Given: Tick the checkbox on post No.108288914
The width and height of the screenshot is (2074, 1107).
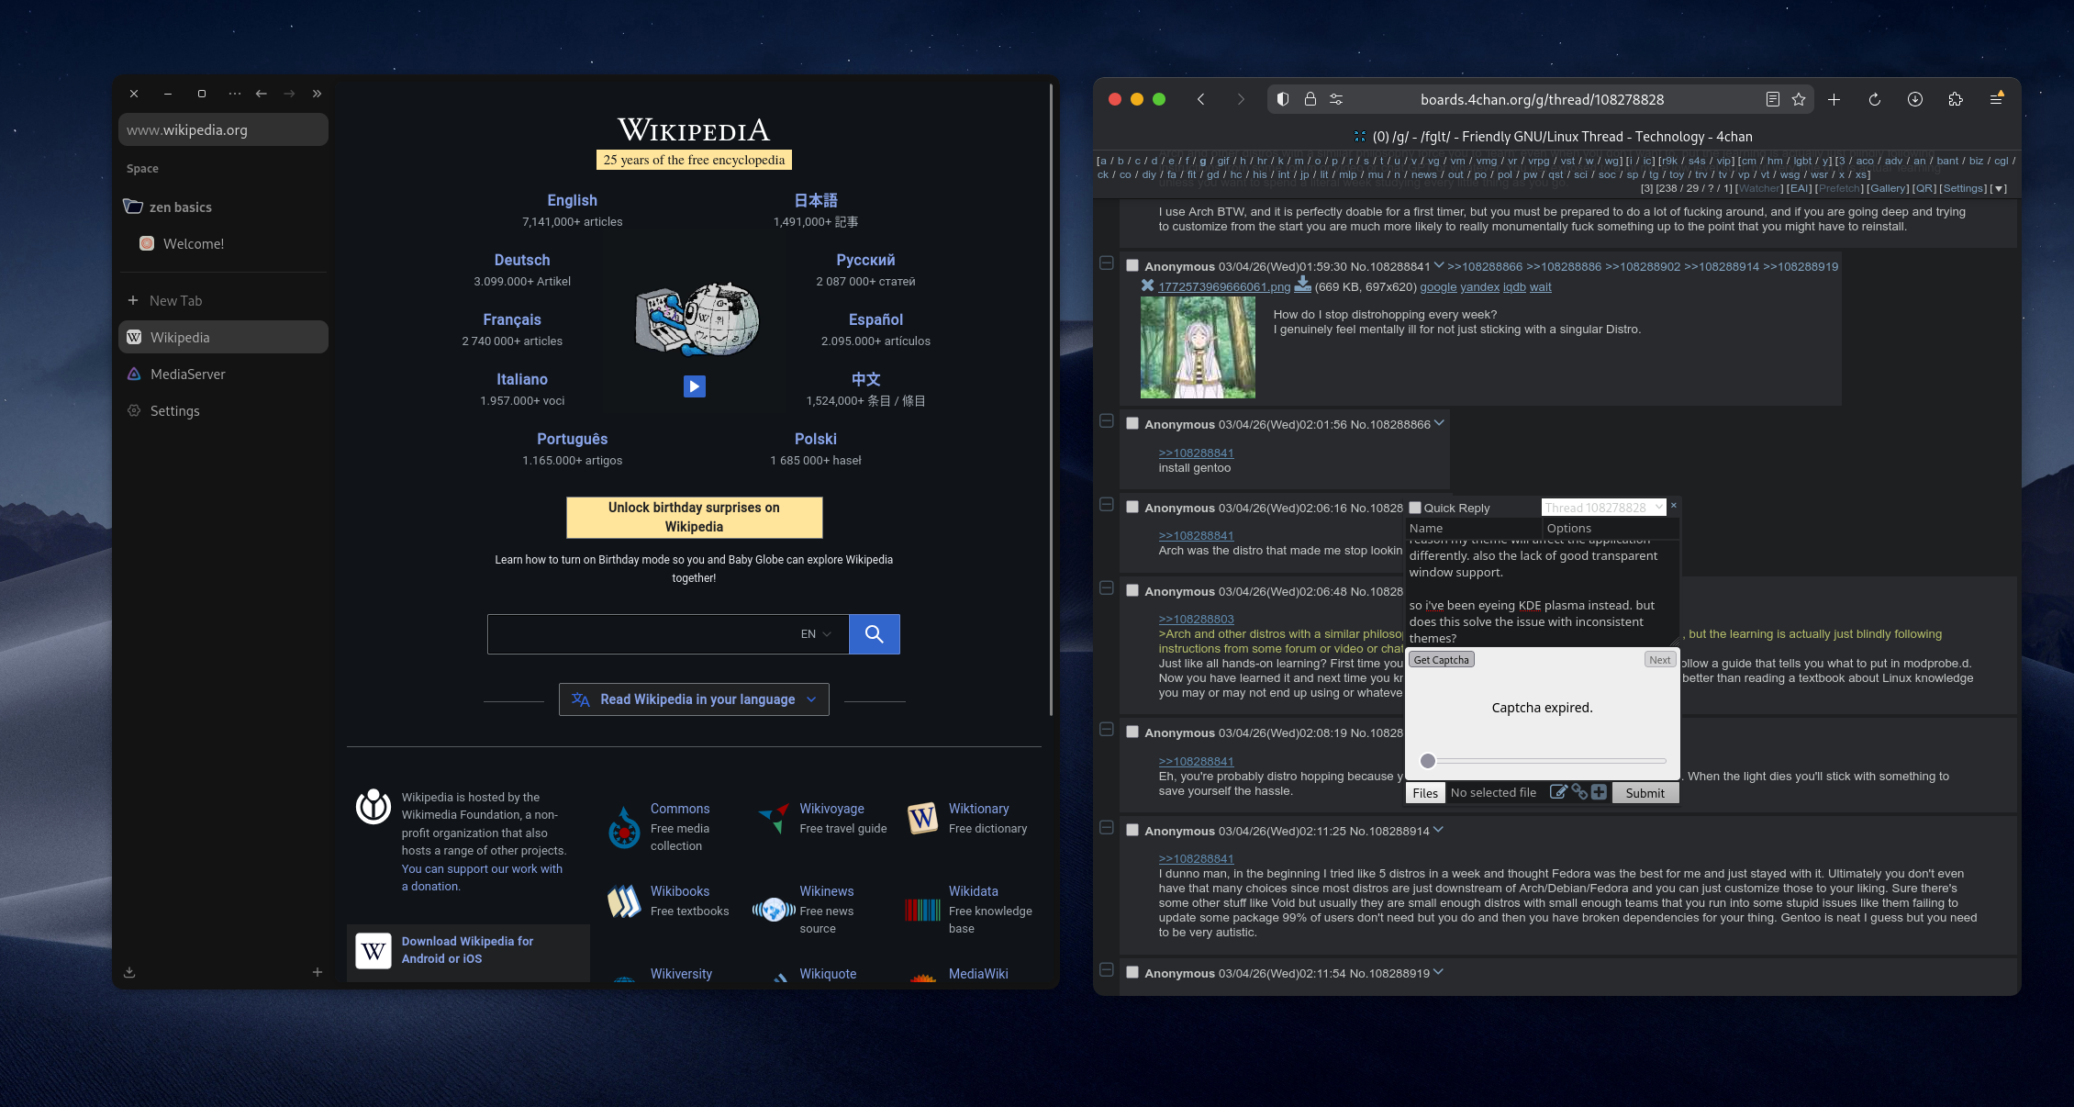Looking at the screenshot, I should pyautogui.click(x=1132, y=830).
